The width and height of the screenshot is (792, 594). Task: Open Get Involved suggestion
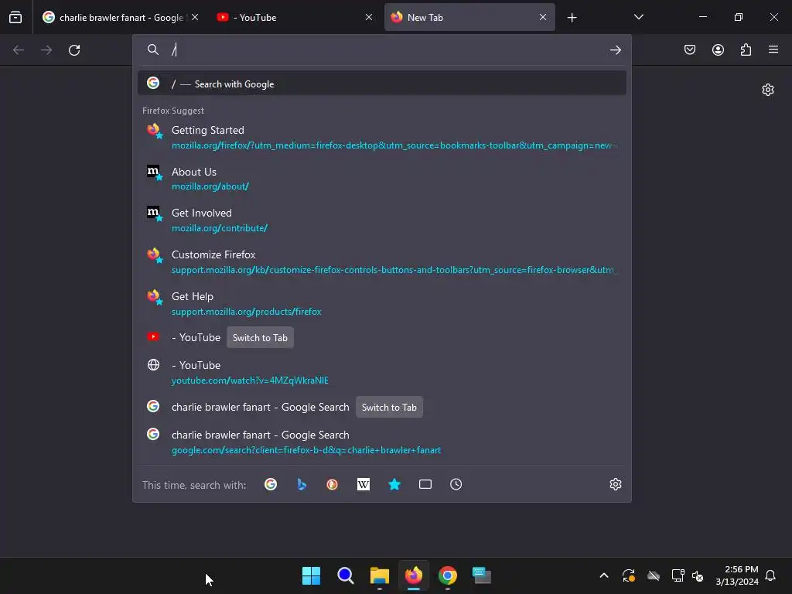[382, 220]
